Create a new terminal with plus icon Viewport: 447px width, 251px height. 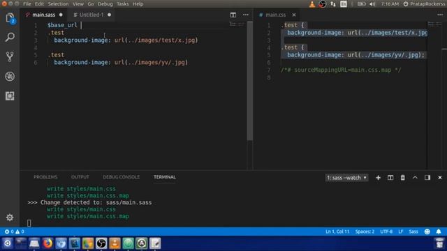tap(378, 178)
